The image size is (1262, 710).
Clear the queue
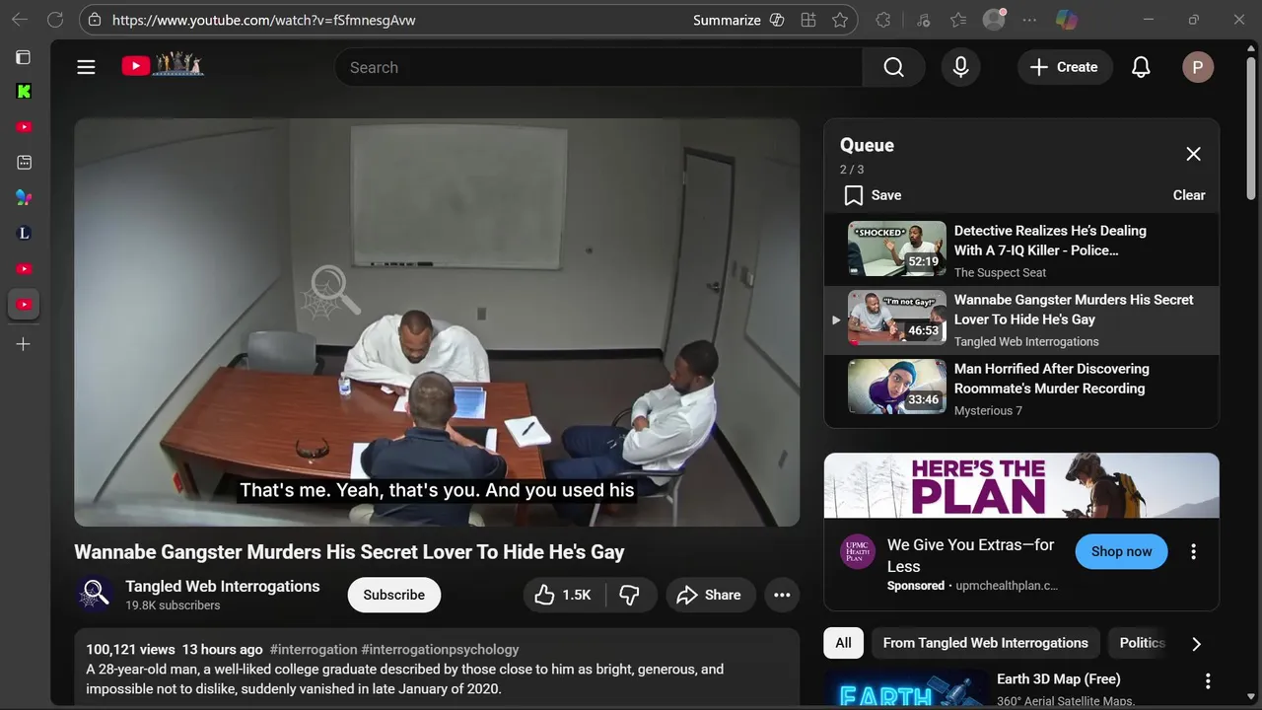coord(1189,195)
